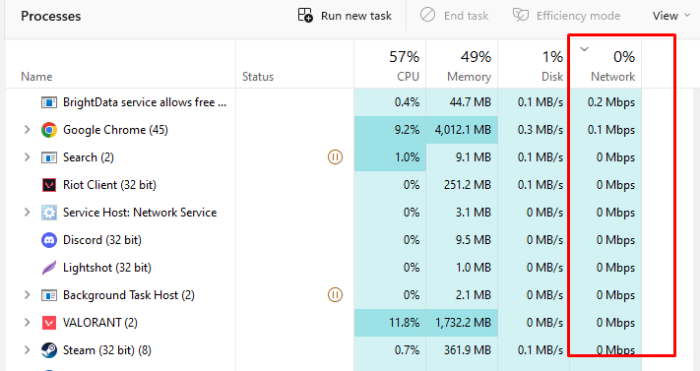Click the End task button label

[x=466, y=16]
